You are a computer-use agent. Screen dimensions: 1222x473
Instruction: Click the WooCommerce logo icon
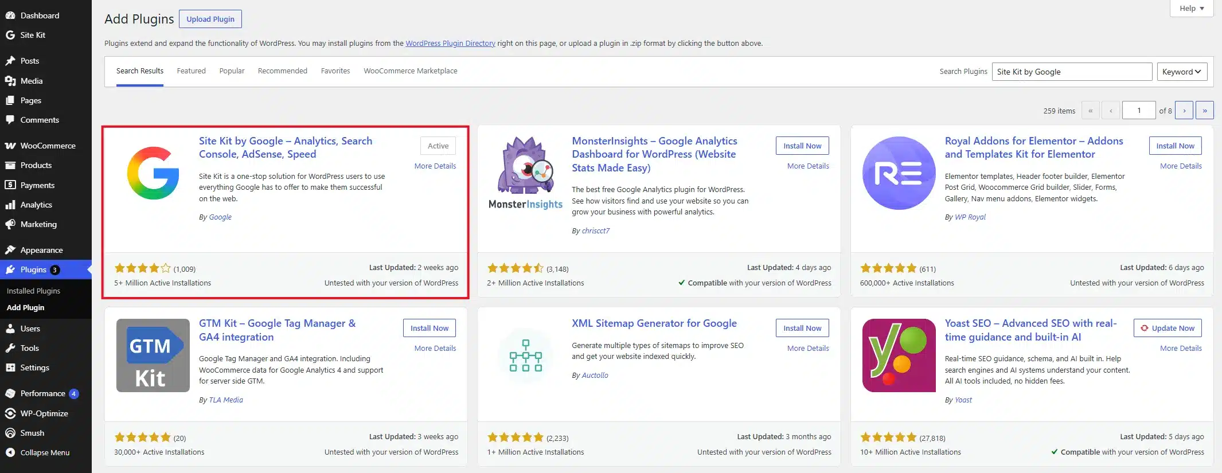(10, 146)
